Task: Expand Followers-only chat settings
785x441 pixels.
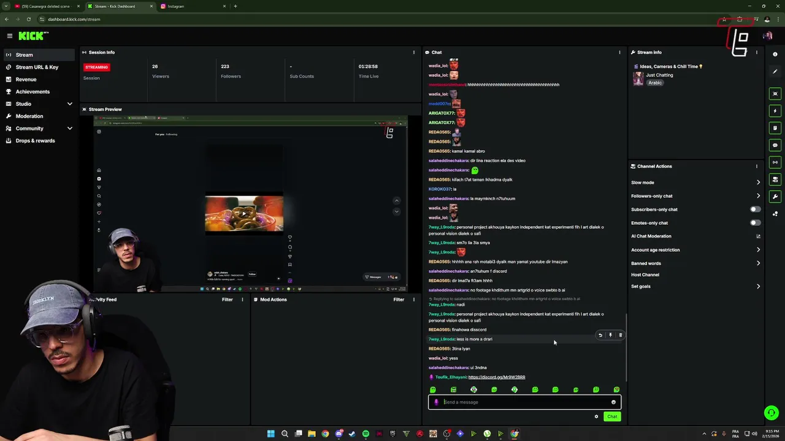Action: click(x=758, y=196)
